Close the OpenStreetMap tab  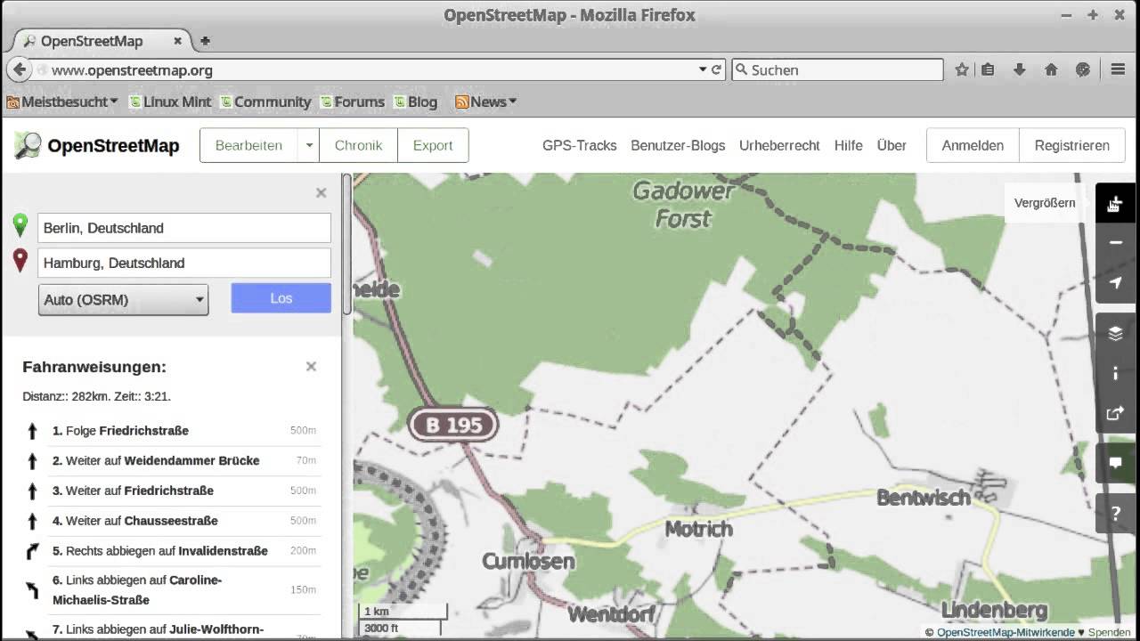(x=178, y=41)
